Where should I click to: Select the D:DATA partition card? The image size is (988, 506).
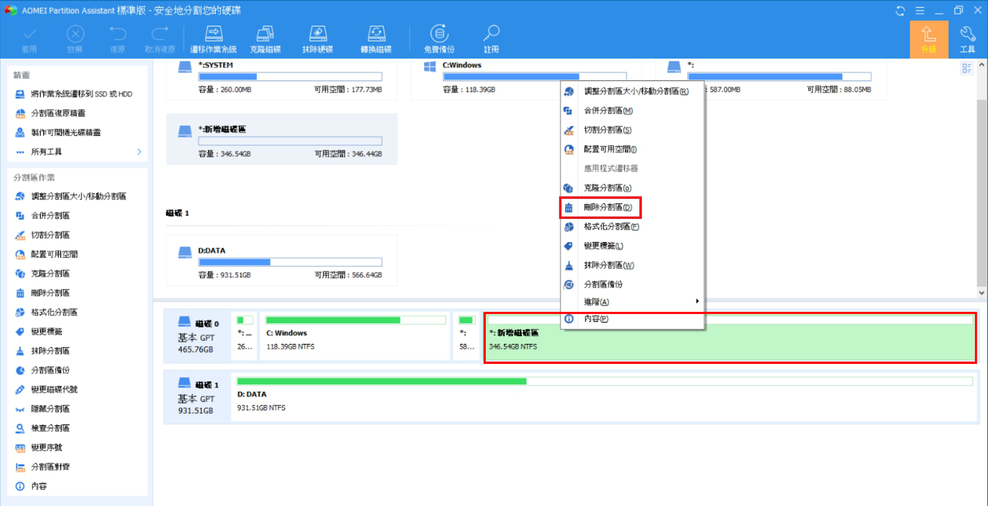point(282,260)
